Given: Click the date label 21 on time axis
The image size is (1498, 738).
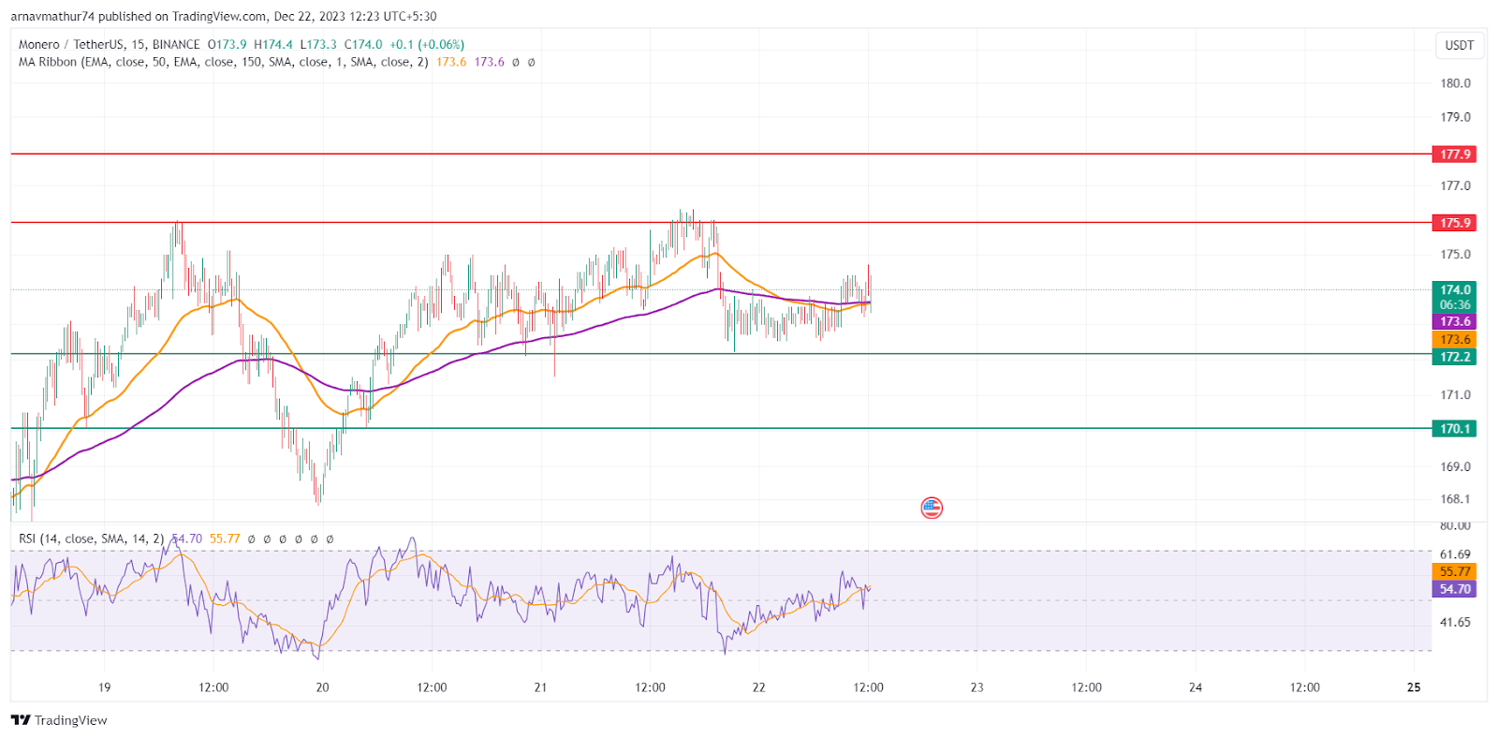Looking at the screenshot, I should pos(540,687).
